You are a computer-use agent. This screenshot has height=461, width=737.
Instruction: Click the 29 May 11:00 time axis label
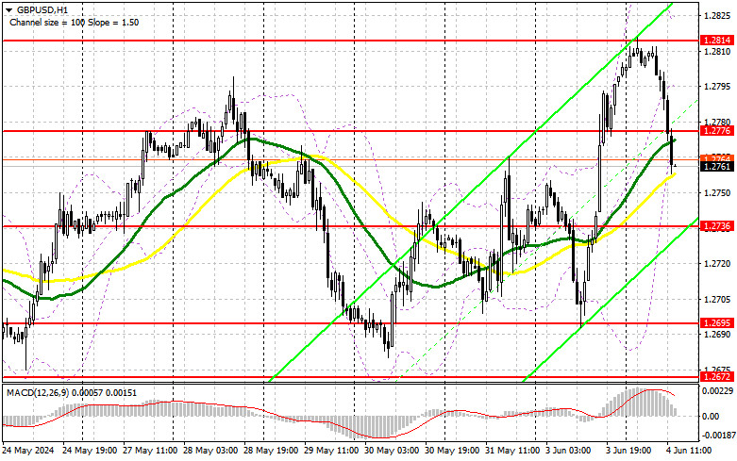coord(331,451)
